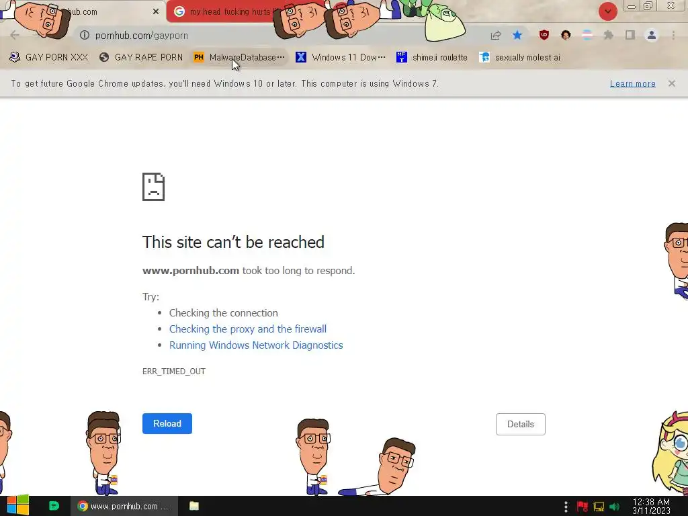This screenshot has width=688, height=516.
Task: Click 'took too long to respond' message
Action: pyautogui.click(x=298, y=271)
